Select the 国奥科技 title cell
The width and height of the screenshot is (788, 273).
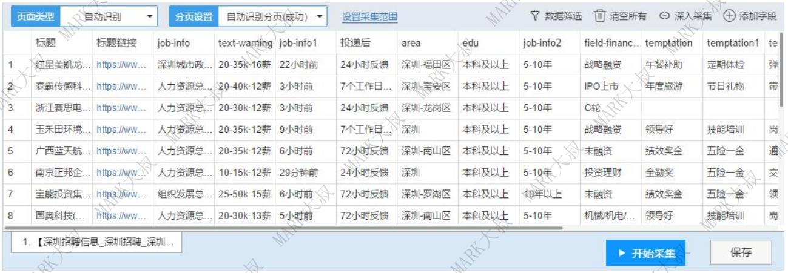pyautogui.click(x=61, y=215)
